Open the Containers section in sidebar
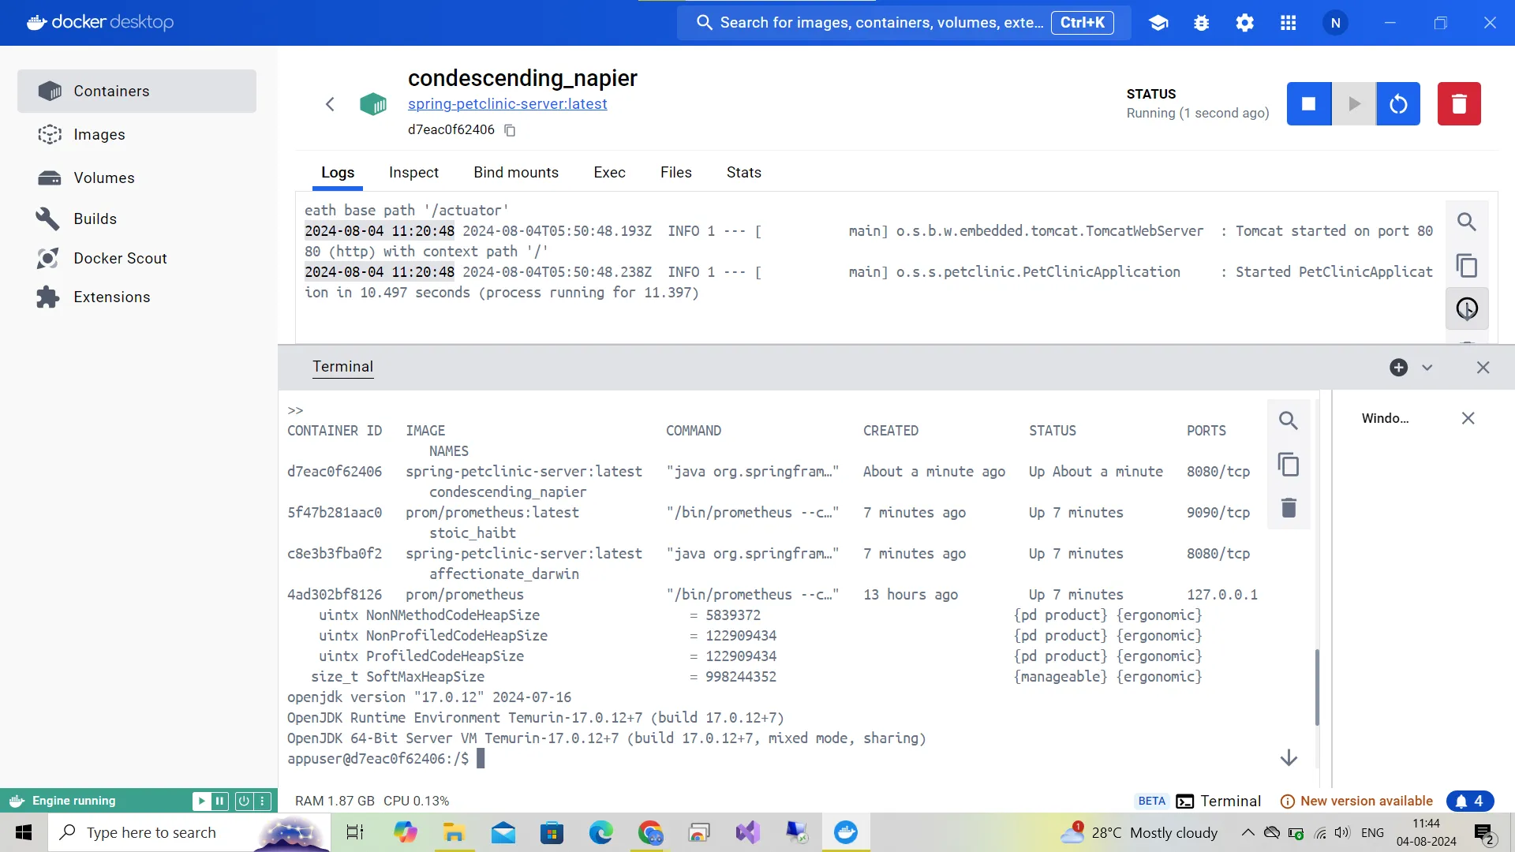This screenshot has width=1515, height=852. coord(137,91)
